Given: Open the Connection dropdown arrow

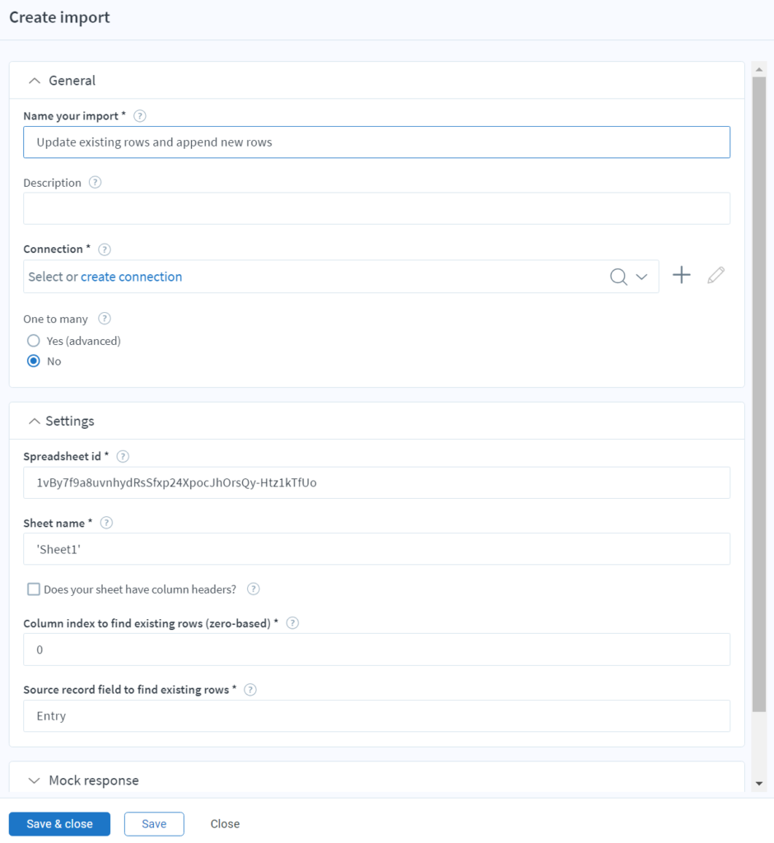Looking at the screenshot, I should (x=641, y=277).
